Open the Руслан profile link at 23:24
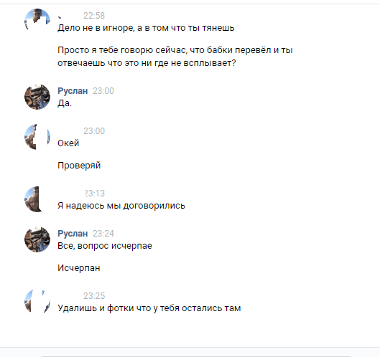 click(73, 234)
